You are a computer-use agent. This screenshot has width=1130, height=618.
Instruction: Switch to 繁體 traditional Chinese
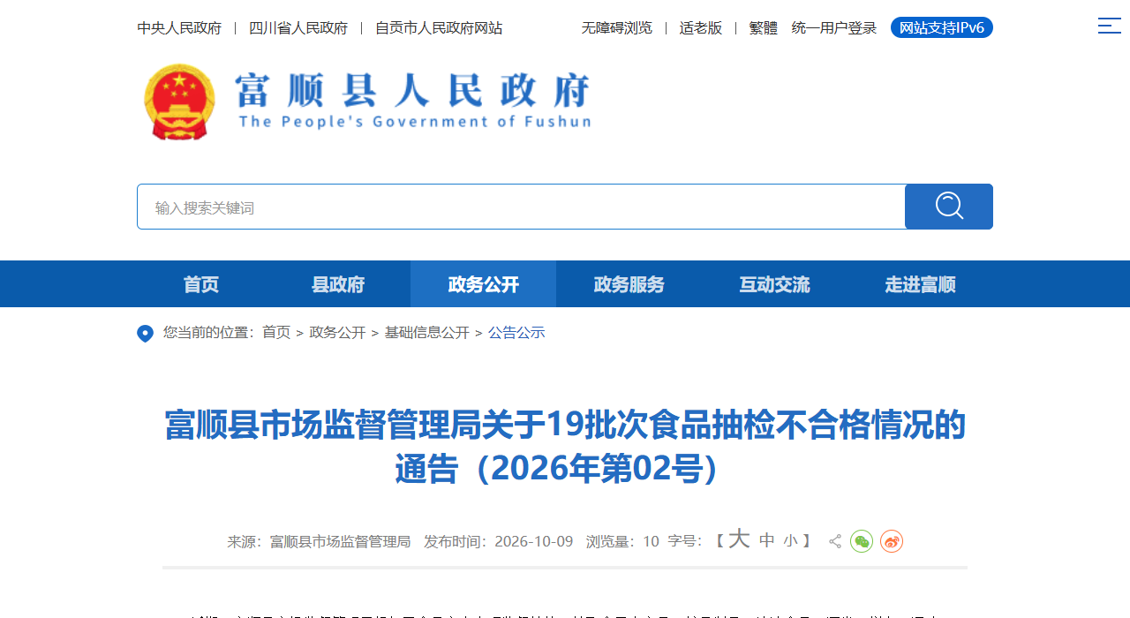tap(764, 28)
